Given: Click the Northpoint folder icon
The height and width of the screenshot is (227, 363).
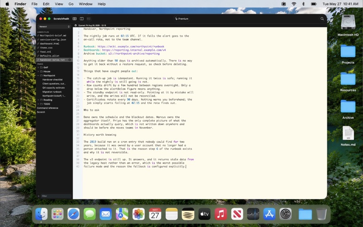Looking at the screenshot, I should coord(41,75).
